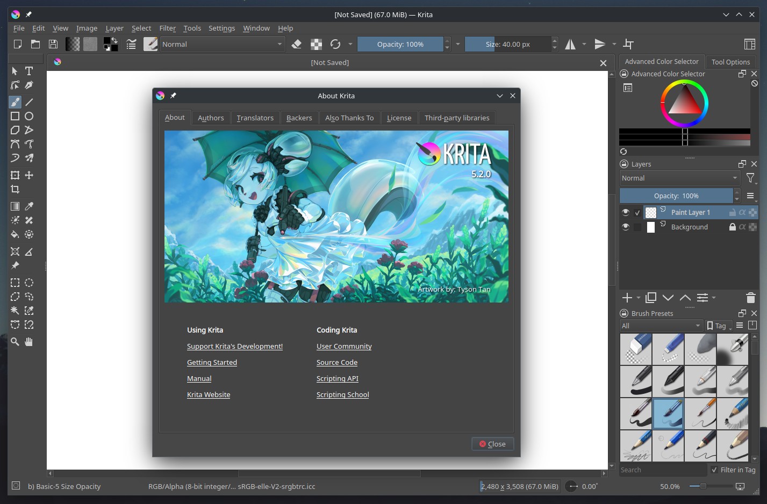Select the Elliptical Selection tool
Screen dimensions: 767x504
(x=29, y=283)
